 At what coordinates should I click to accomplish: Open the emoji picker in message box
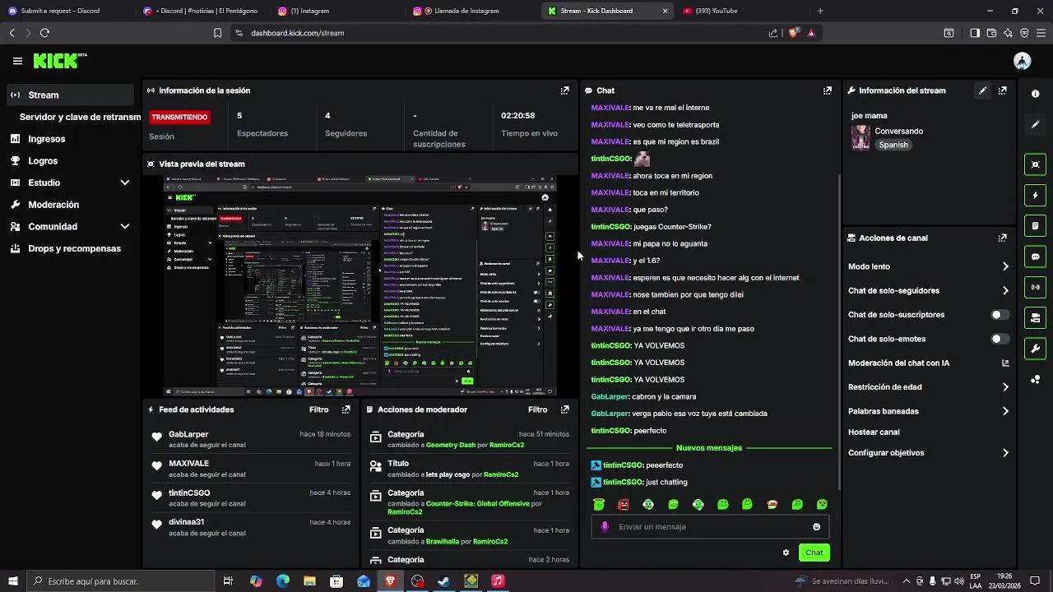coord(816,527)
